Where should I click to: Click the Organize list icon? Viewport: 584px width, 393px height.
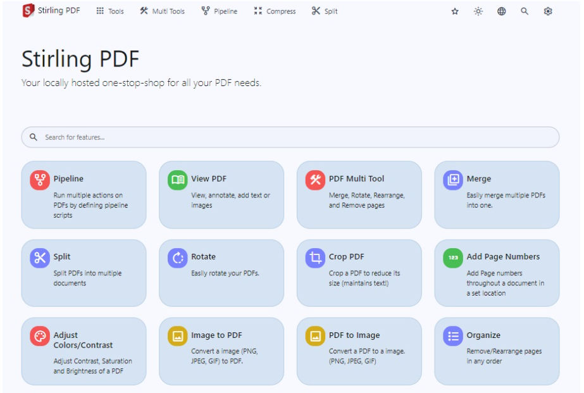click(x=453, y=336)
